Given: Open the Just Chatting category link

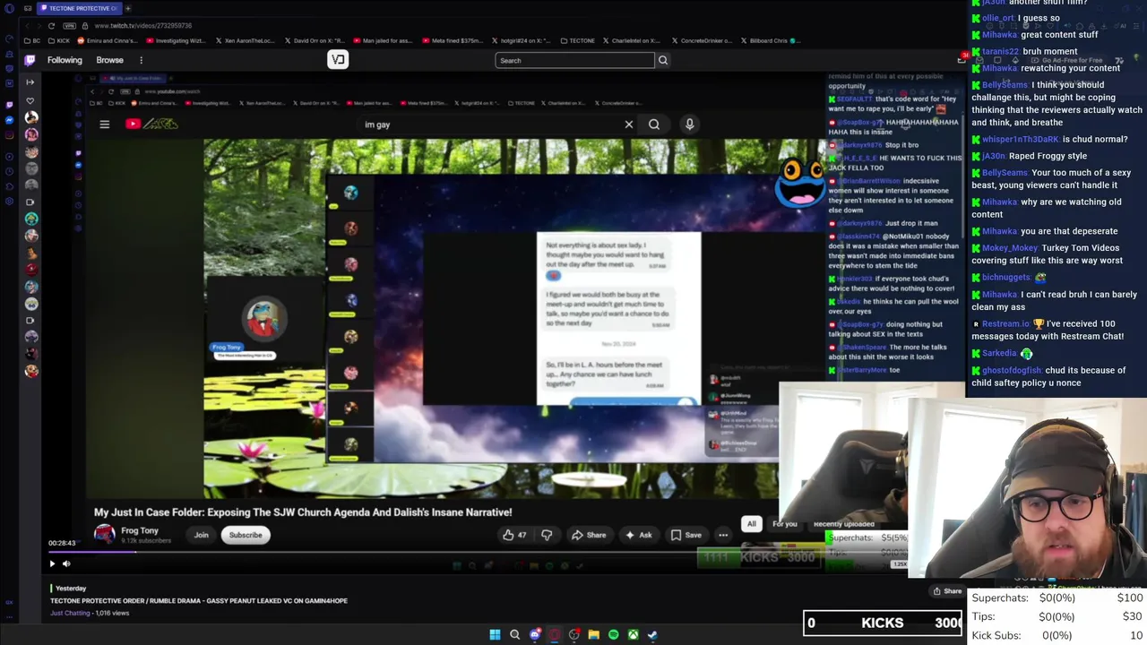Looking at the screenshot, I should [x=70, y=613].
